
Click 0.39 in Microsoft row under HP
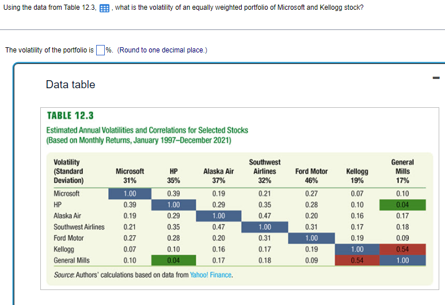[173, 194]
